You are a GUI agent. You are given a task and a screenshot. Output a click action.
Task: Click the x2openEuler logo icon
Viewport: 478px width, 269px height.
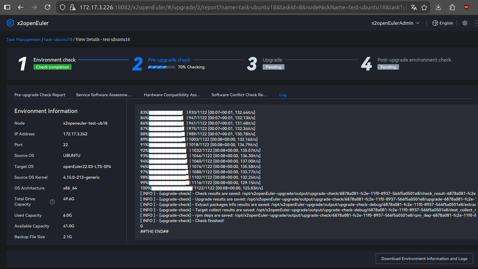tap(10, 23)
